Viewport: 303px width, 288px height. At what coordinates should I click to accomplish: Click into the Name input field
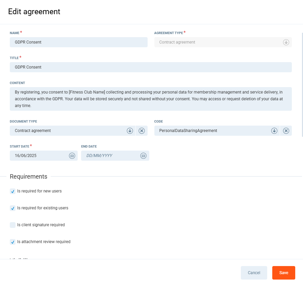click(78, 42)
